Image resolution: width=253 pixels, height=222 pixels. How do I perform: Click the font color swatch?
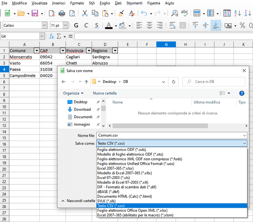pos(109,26)
